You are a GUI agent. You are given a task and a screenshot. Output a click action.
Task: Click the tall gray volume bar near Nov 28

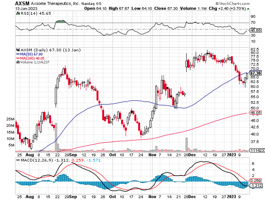[187, 145]
